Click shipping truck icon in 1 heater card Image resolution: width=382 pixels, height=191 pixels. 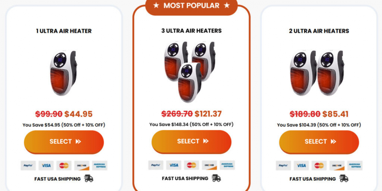click(88, 179)
